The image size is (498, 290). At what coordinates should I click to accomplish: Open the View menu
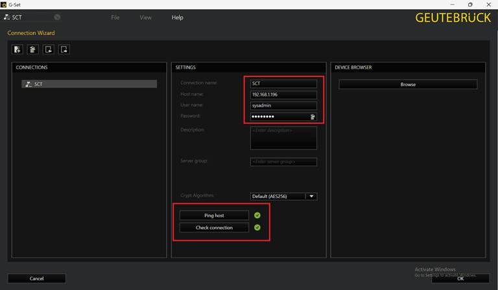pyautogui.click(x=145, y=17)
